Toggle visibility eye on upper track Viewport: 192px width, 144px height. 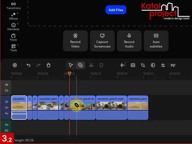coord(7,85)
